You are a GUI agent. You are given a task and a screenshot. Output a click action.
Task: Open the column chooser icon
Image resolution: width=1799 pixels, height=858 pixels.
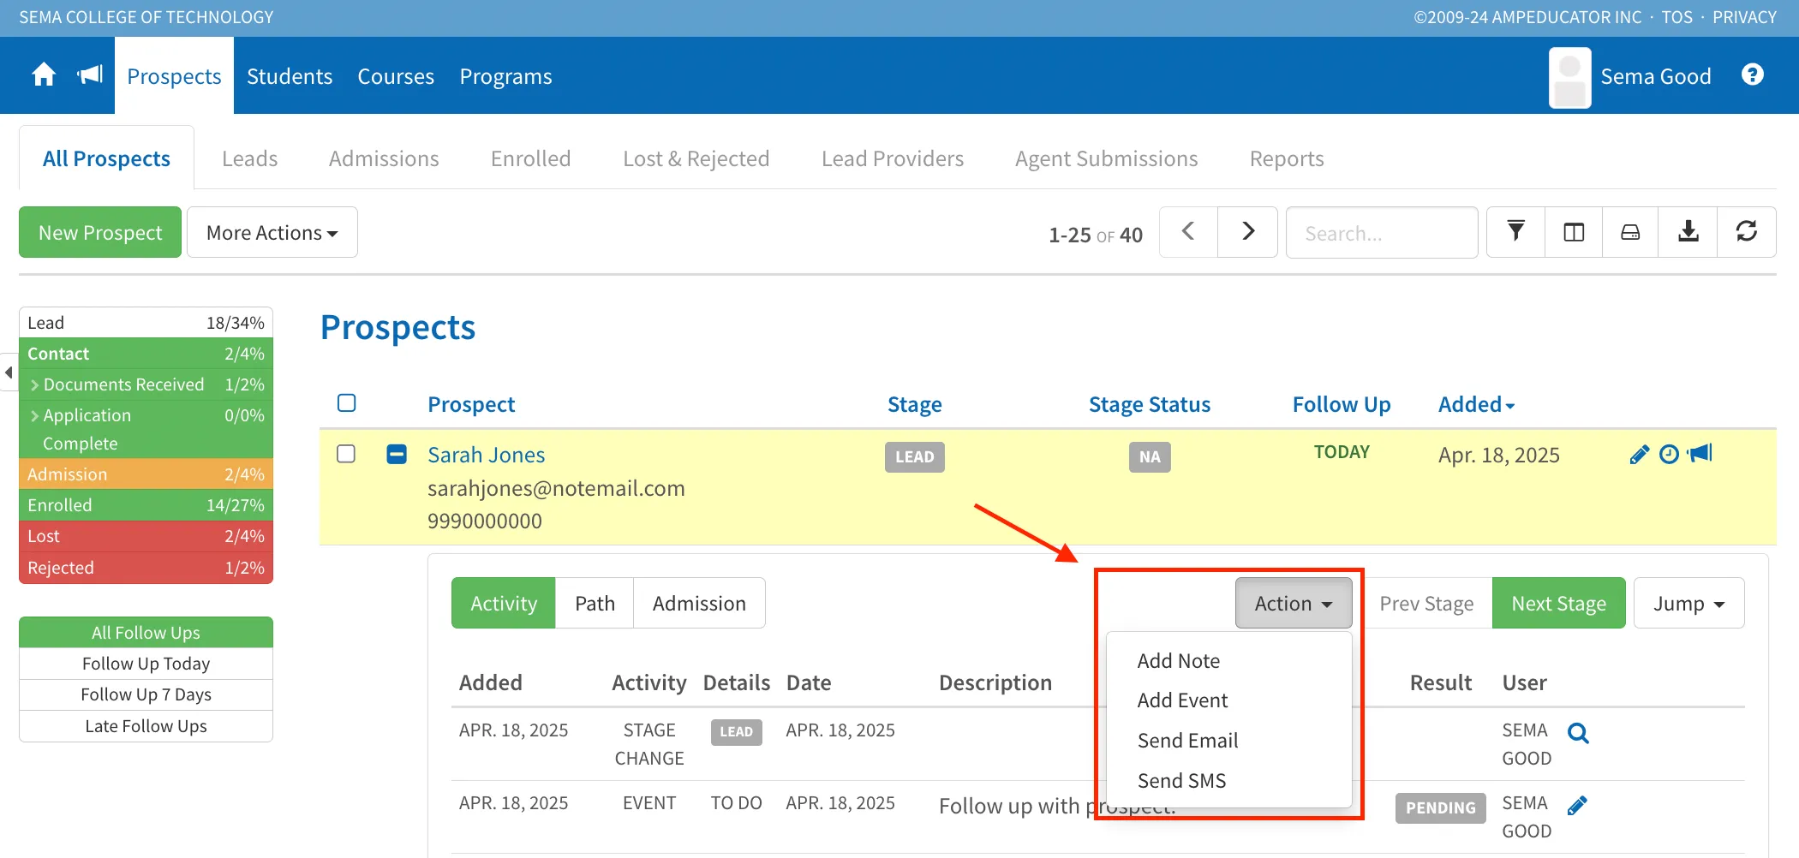[x=1574, y=232]
